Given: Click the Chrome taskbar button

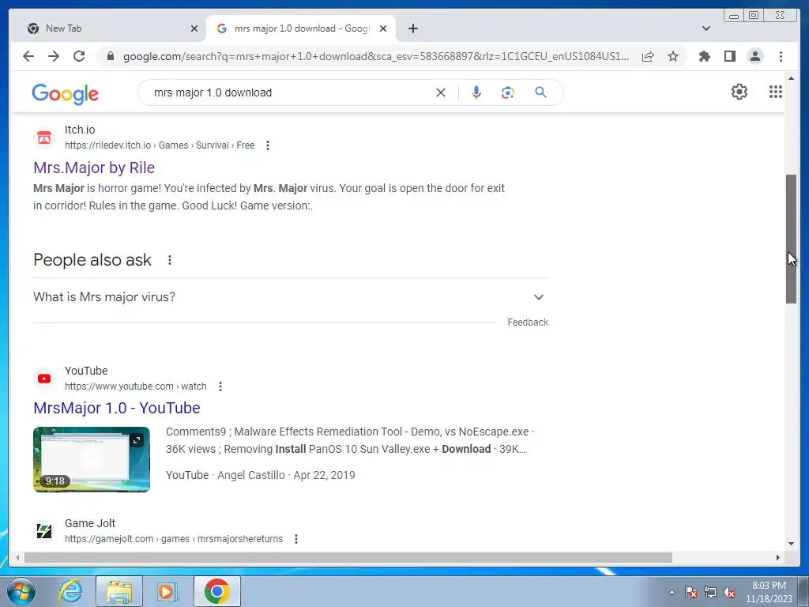Looking at the screenshot, I should click(216, 591).
